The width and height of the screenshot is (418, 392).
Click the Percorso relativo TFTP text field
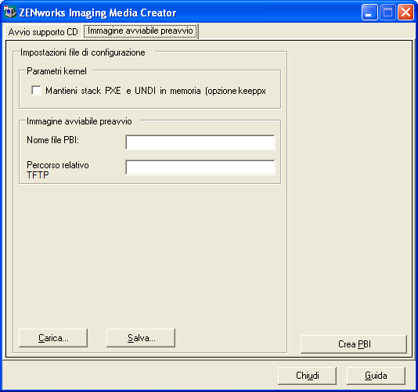[x=200, y=167]
